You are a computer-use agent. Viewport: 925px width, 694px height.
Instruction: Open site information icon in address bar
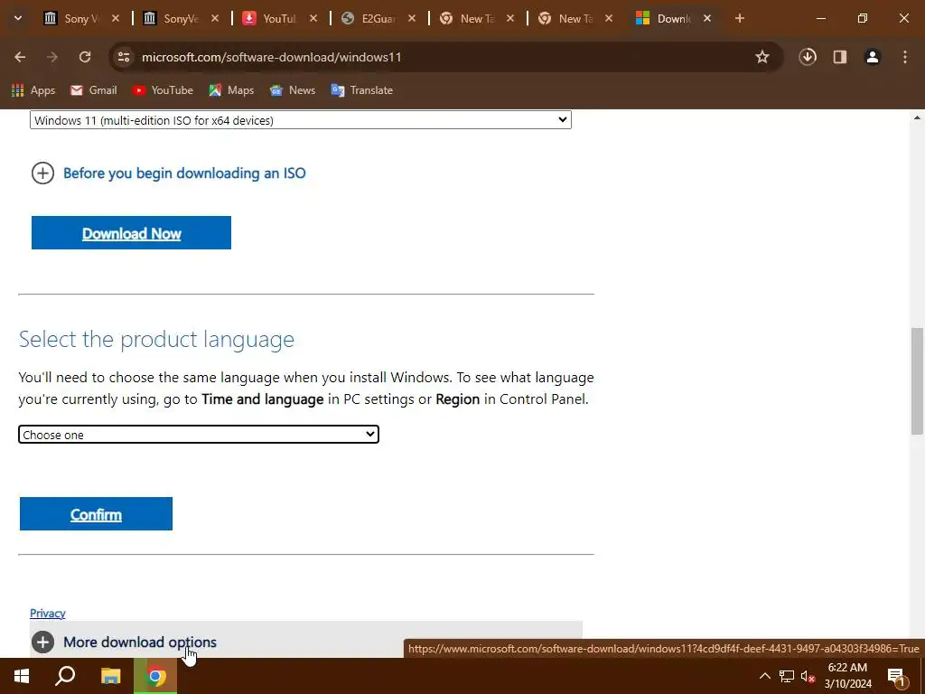click(123, 57)
